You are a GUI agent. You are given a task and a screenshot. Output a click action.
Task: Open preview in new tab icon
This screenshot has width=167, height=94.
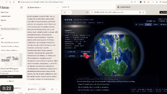coord(143,12)
